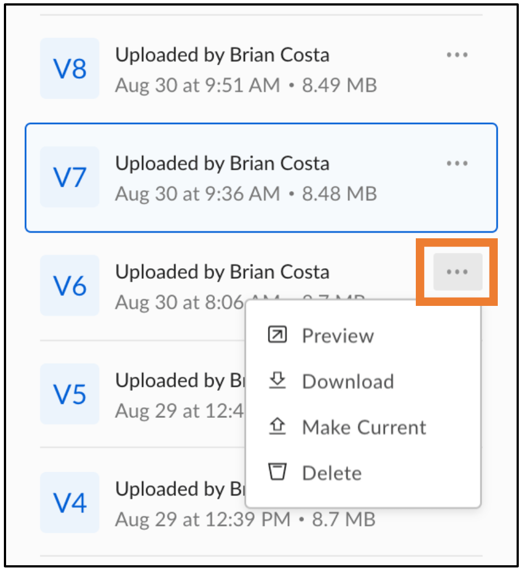Select the V7 version badge

tap(69, 176)
